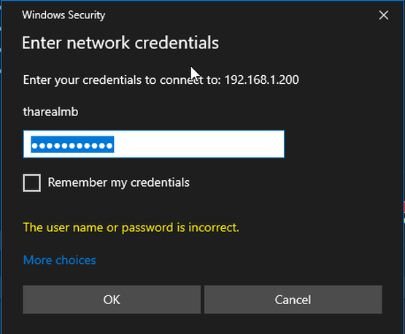Image resolution: width=405 pixels, height=334 pixels.
Task: Click the 'Windows Security' window title
Action: 63,15
